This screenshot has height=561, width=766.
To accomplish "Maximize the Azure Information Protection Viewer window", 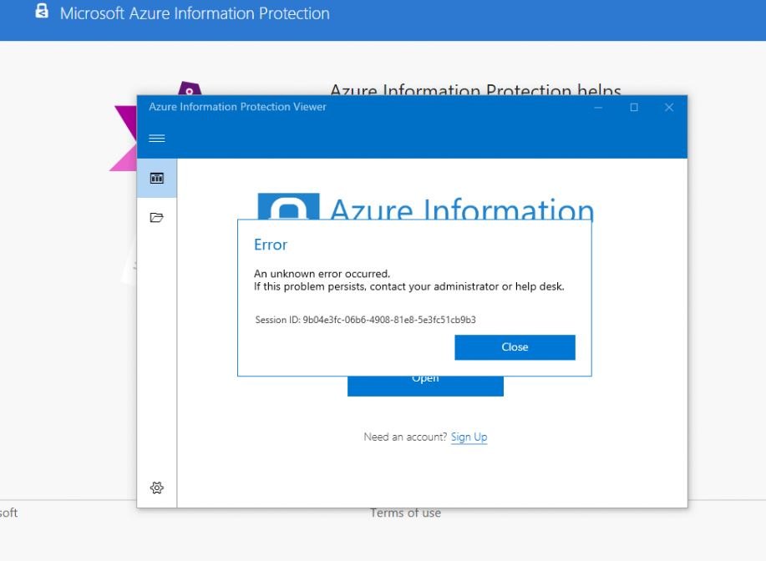I will [x=634, y=108].
